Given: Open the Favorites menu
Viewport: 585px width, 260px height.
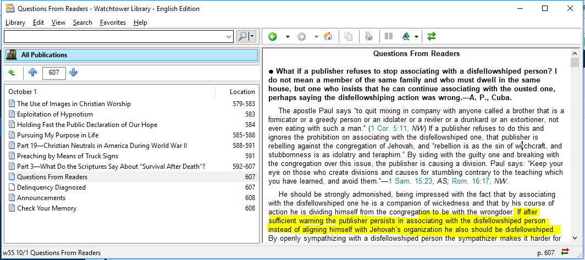Looking at the screenshot, I should coord(113,23).
